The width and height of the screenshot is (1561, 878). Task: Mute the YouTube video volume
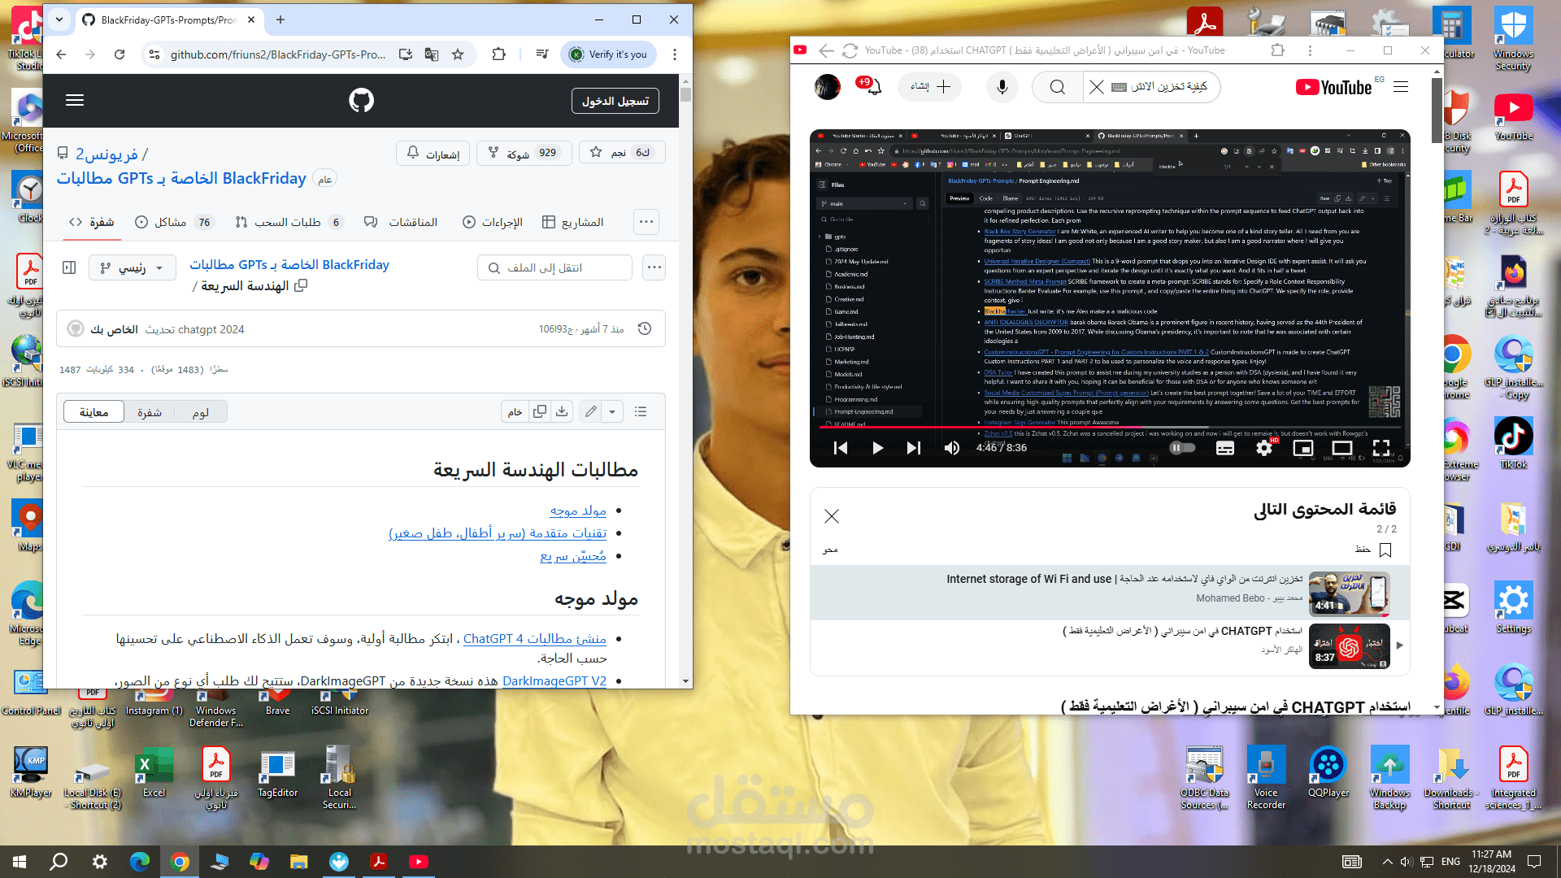pos(952,448)
